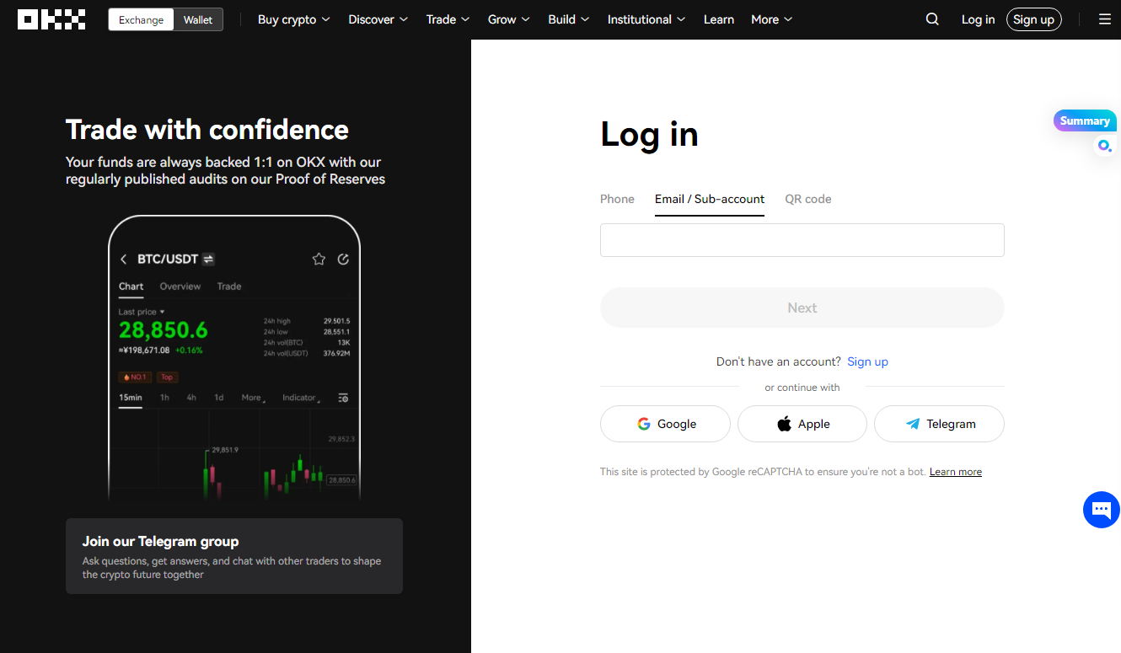This screenshot has height=653, width=1121.
Task: Select the 4h chart interval
Action: click(191, 398)
